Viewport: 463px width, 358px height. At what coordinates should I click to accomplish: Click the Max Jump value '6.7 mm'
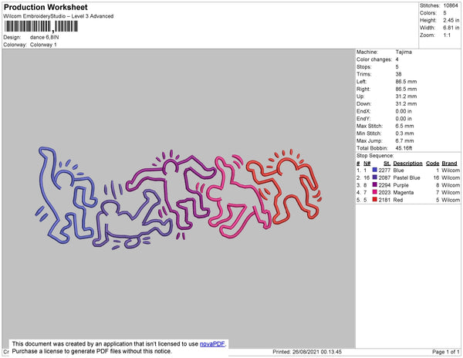pyautogui.click(x=404, y=140)
